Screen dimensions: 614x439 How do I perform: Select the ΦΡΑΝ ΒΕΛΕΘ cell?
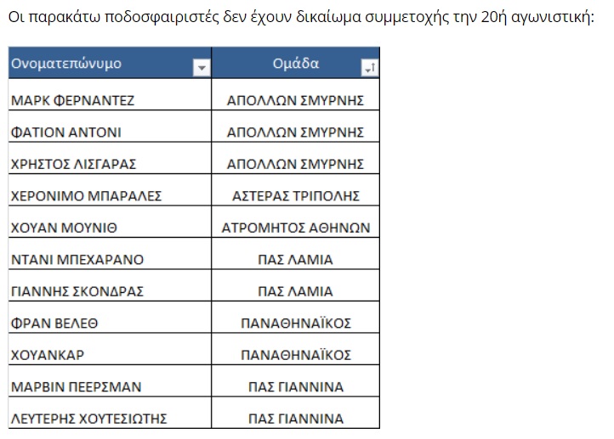[110, 318]
